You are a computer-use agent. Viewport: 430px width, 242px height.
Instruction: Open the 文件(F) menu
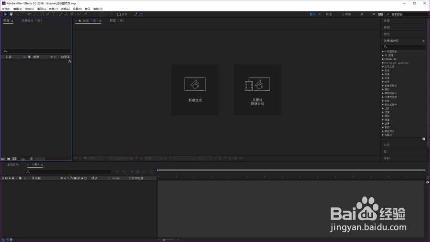coord(6,9)
